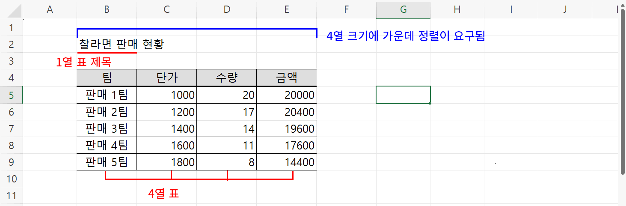
Task: Click the '단가' table header cell
Action: point(166,78)
